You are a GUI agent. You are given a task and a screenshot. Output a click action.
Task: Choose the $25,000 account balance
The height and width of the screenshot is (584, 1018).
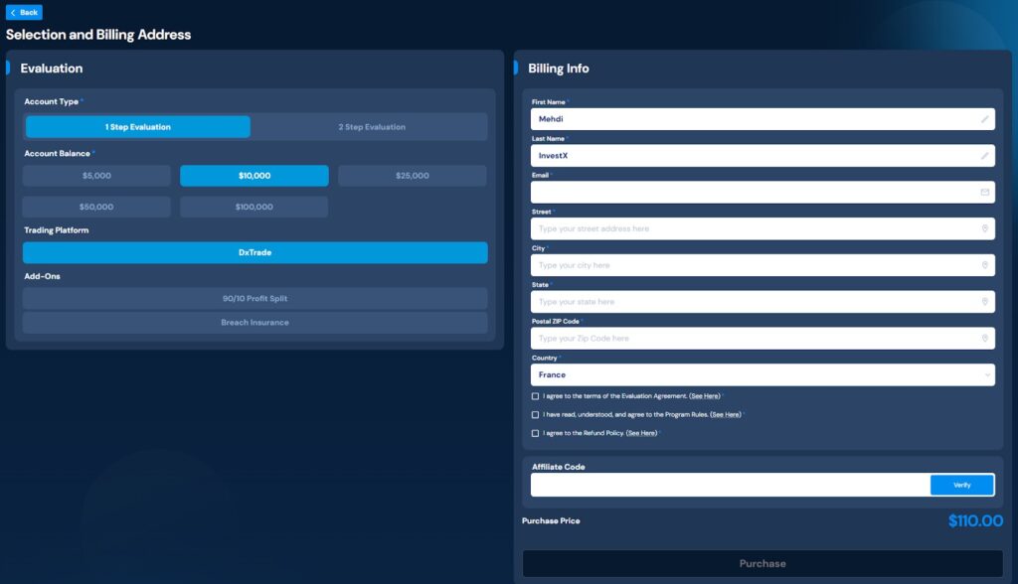point(412,176)
